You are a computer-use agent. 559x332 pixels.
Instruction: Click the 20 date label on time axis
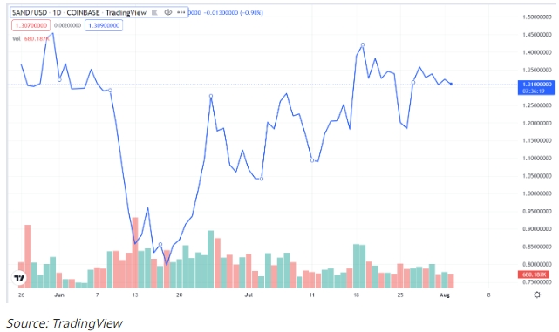click(x=179, y=295)
